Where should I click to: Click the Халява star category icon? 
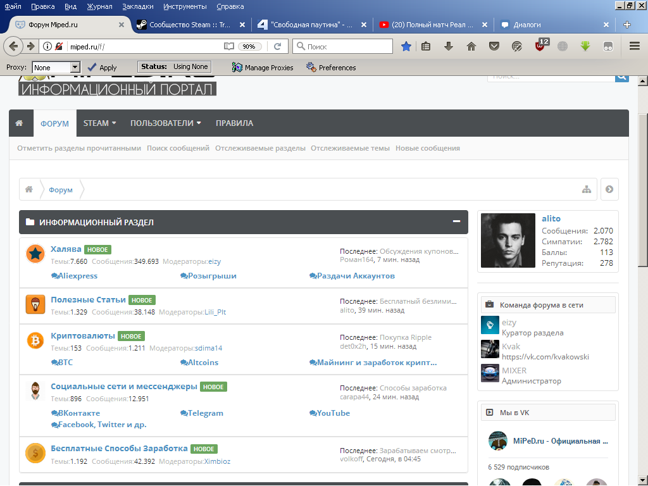35,254
